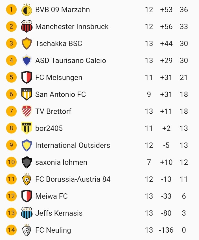Click the rank 1 position badge
Screen dimensions: 199x240
pos(11,10)
